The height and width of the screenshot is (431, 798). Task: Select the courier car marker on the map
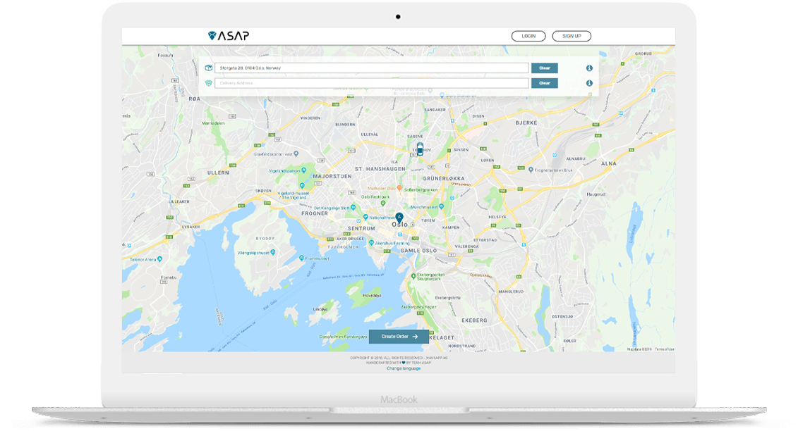(x=420, y=149)
